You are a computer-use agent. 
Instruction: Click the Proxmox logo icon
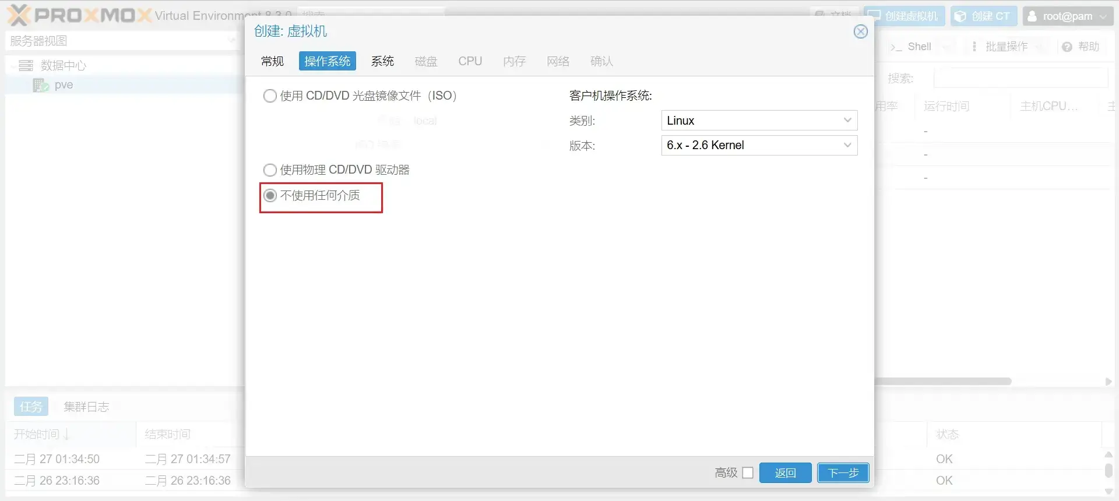coord(19,15)
